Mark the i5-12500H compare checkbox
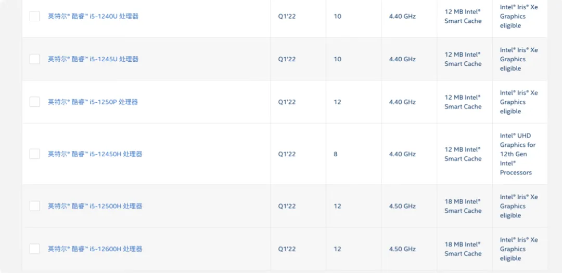 tap(35, 206)
